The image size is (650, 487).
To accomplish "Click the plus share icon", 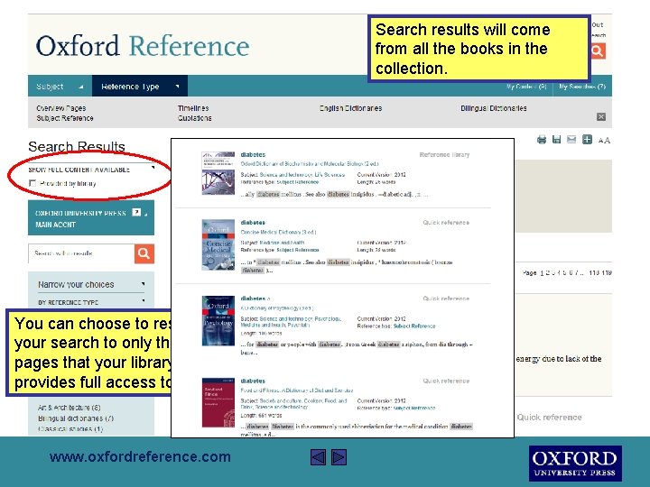I will pyautogui.click(x=587, y=140).
